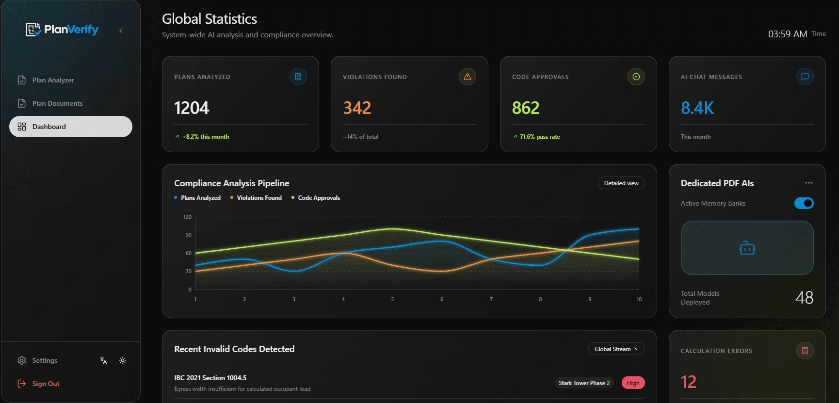Click the +8.2% this month trend
839x403 pixels.
202,137
